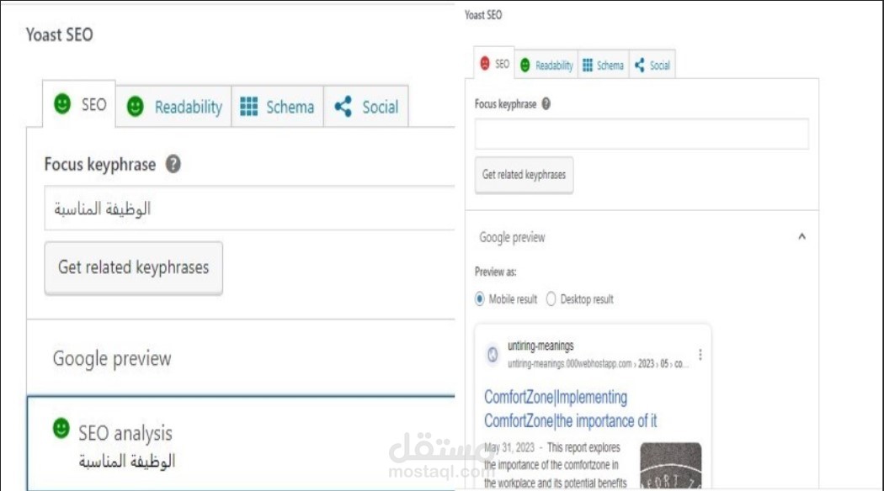The image size is (884, 491).
Task: Click the Preview as: label
Action: (x=496, y=272)
